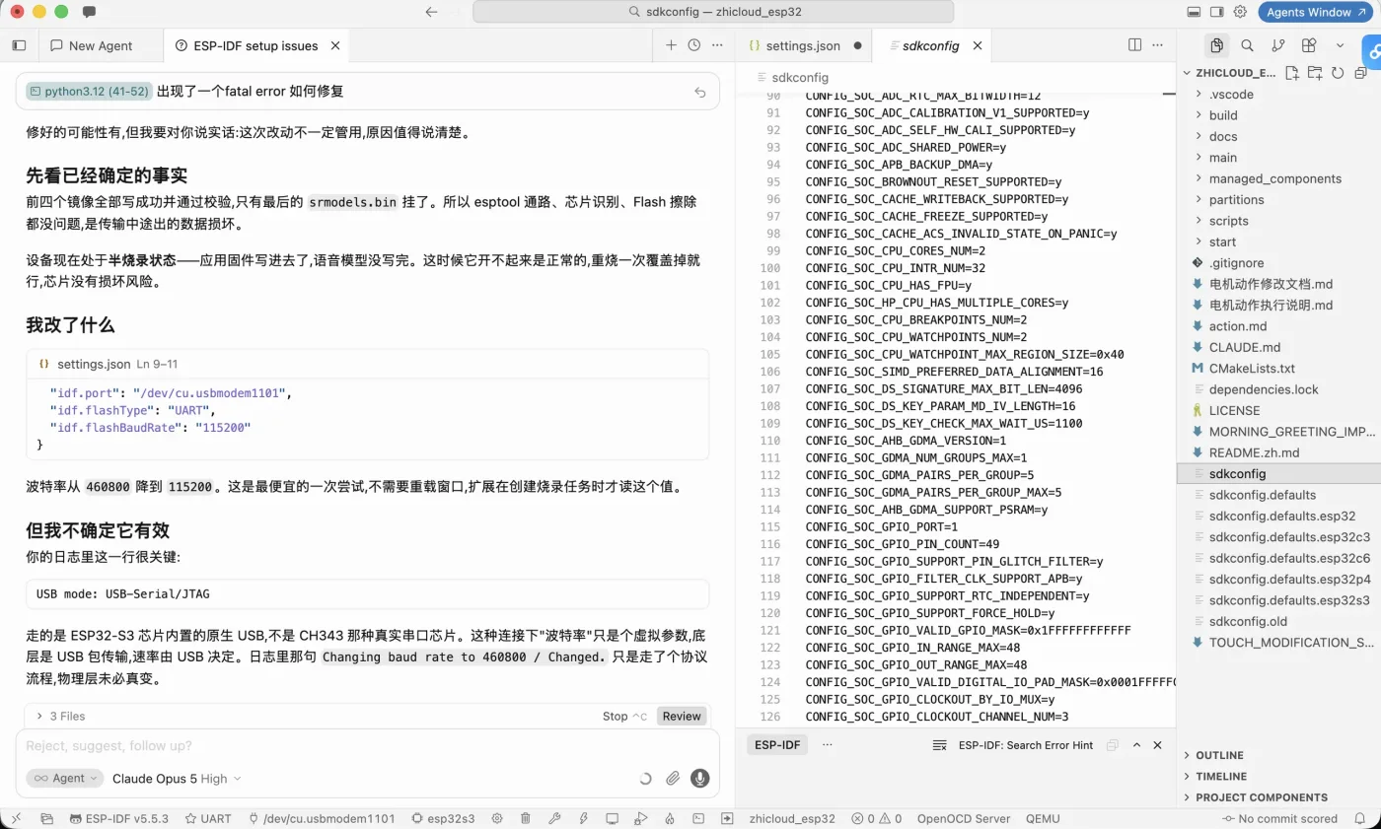Open CMakeLists.txt in the explorer
The width and height of the screenshot is (1381, 829).
click(x=1252, y=368)
